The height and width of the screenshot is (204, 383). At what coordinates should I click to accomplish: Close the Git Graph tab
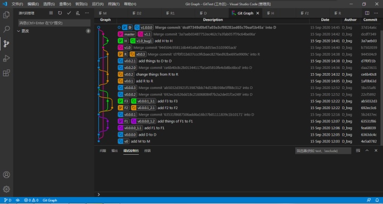tap(257, 13)
